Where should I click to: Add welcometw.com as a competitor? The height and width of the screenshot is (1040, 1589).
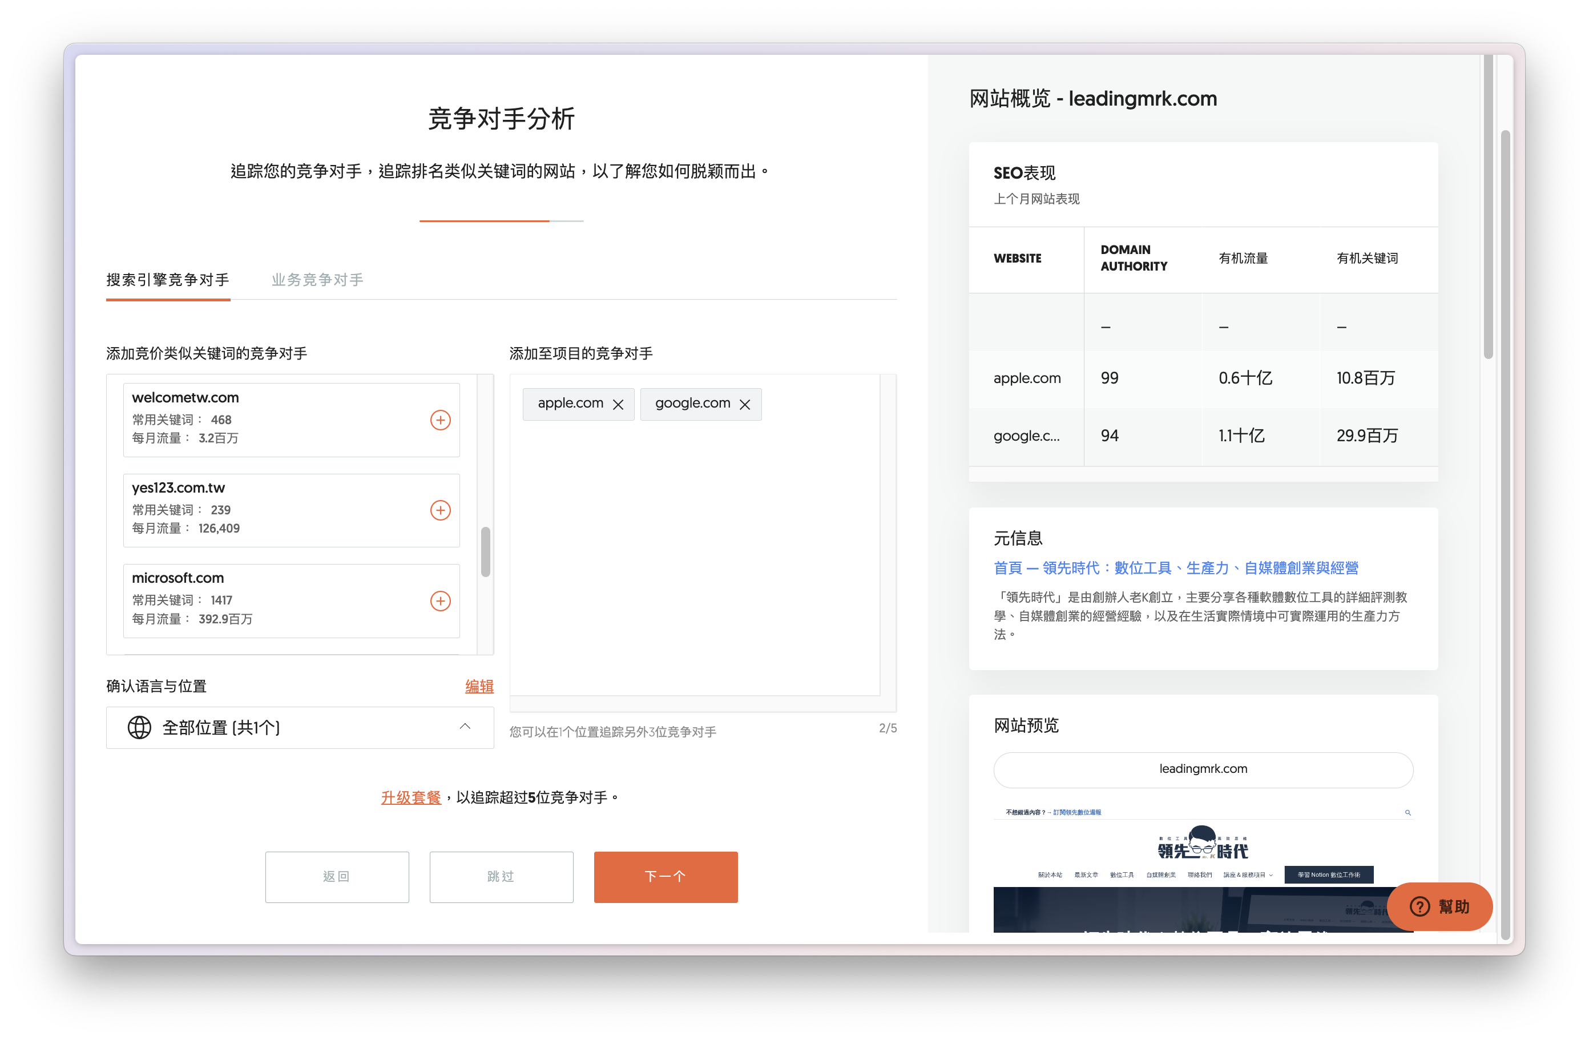click(x=440, y=420)
